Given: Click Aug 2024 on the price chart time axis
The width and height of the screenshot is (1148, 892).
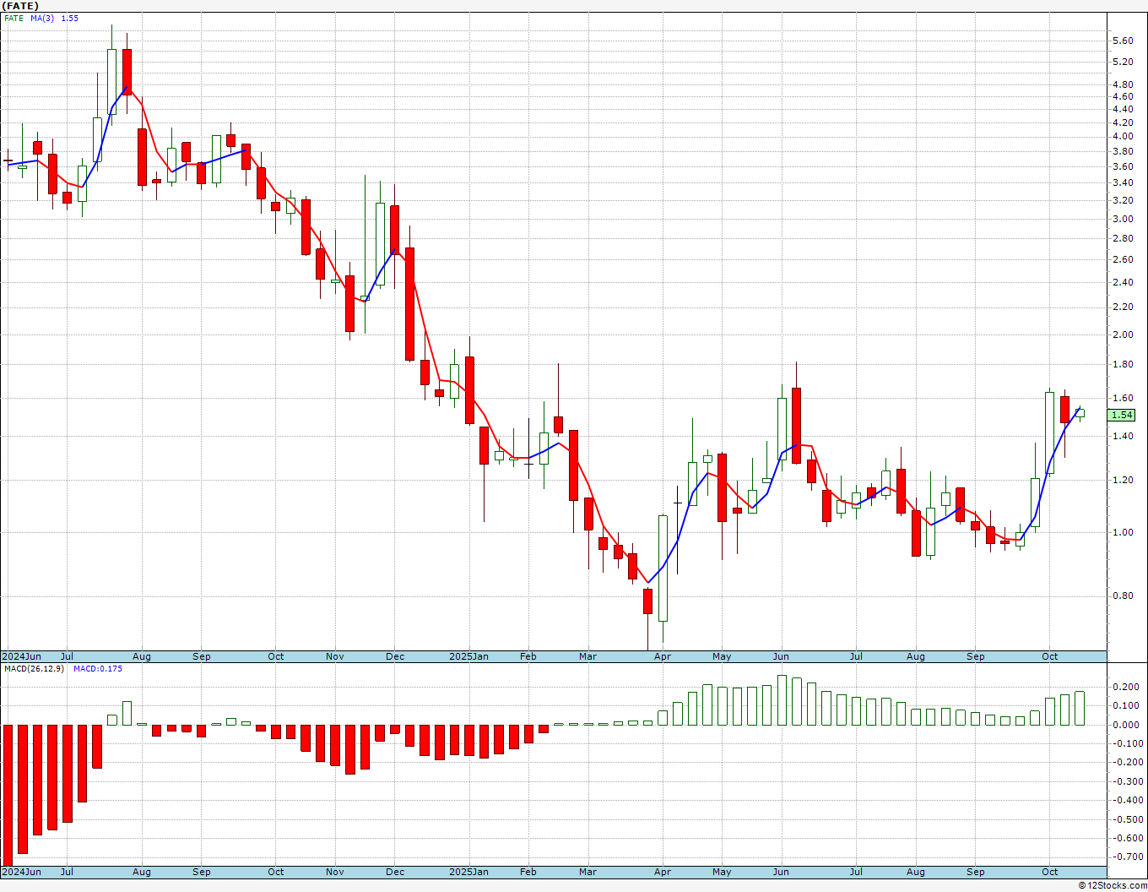Looking at the screenshot, I should click(x=142, y=656).
